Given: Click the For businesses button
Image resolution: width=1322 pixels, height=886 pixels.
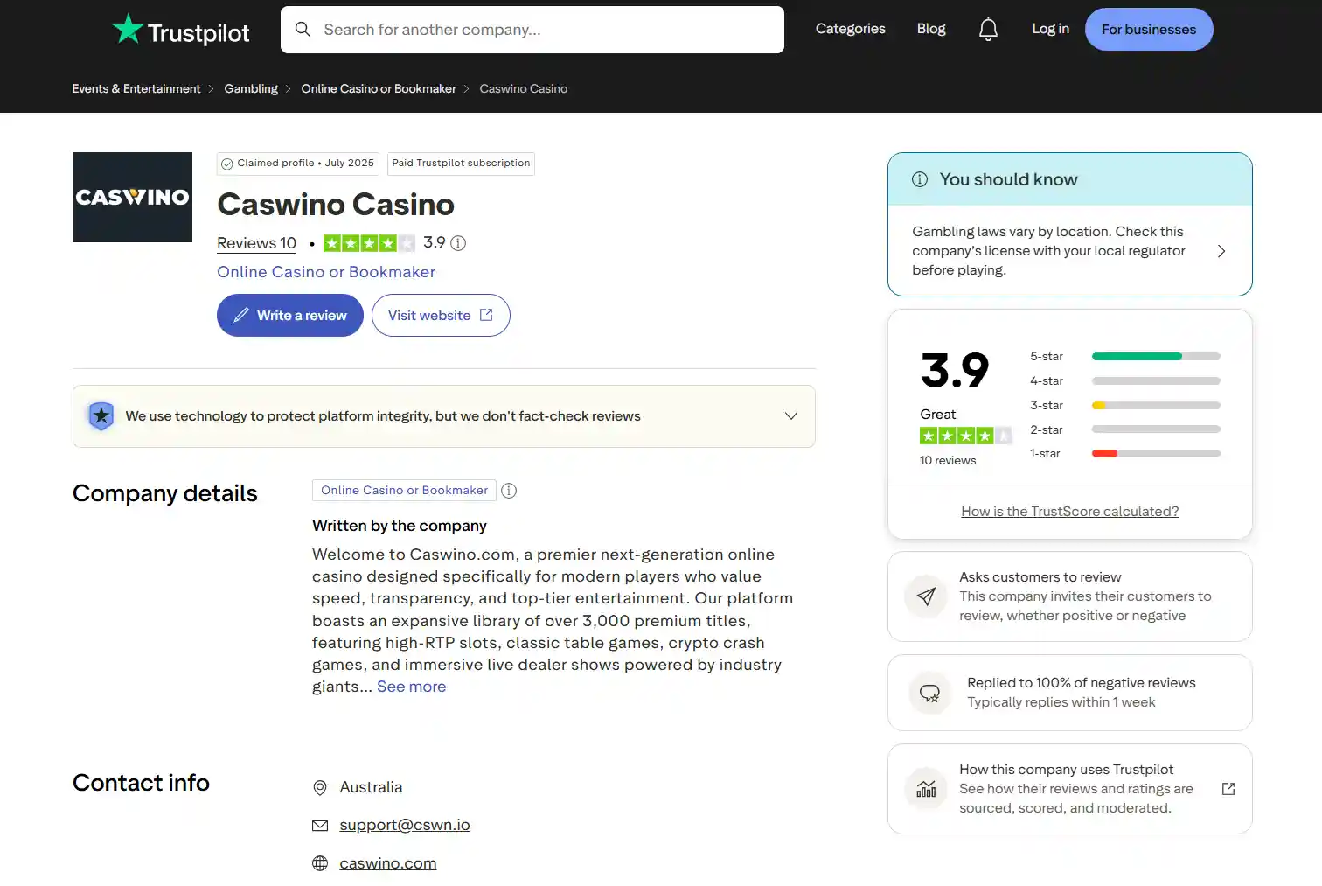Looking at the screenshot, I should [x=1149, y=30].
